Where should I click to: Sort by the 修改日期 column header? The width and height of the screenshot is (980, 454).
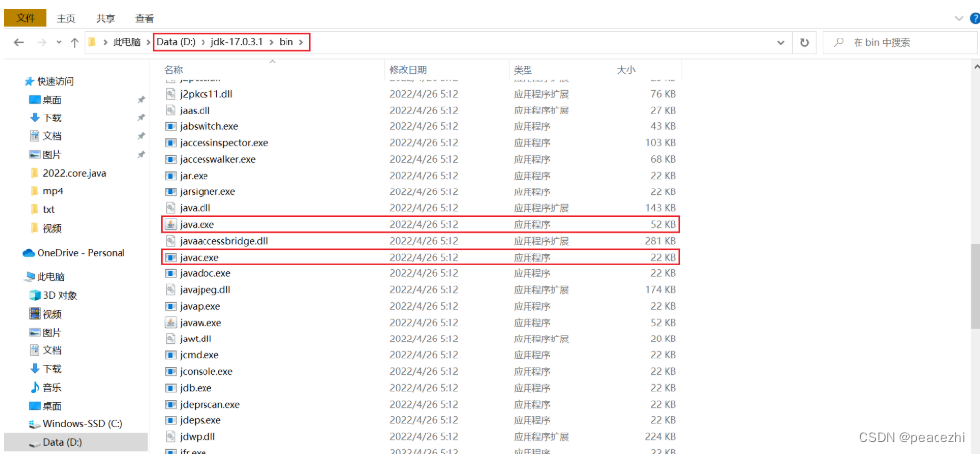point(408,70)
